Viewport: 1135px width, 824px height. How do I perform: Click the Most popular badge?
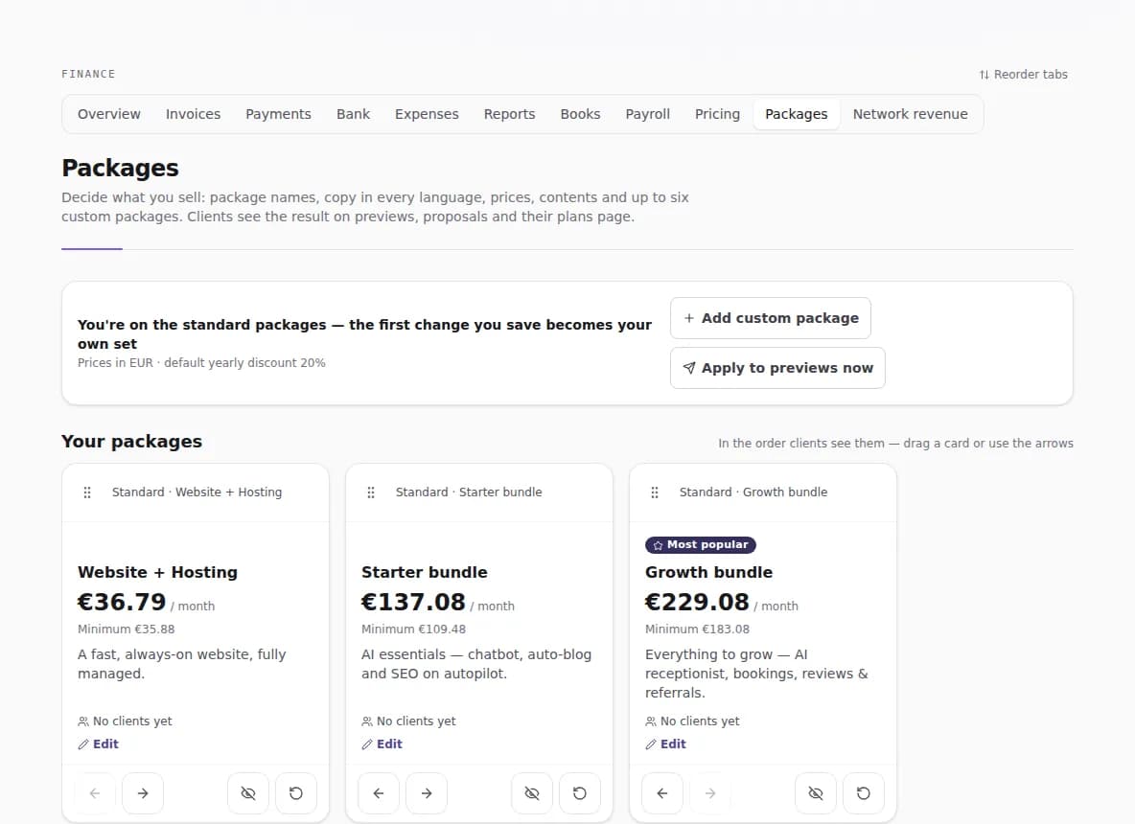click(x=701, y=545)
